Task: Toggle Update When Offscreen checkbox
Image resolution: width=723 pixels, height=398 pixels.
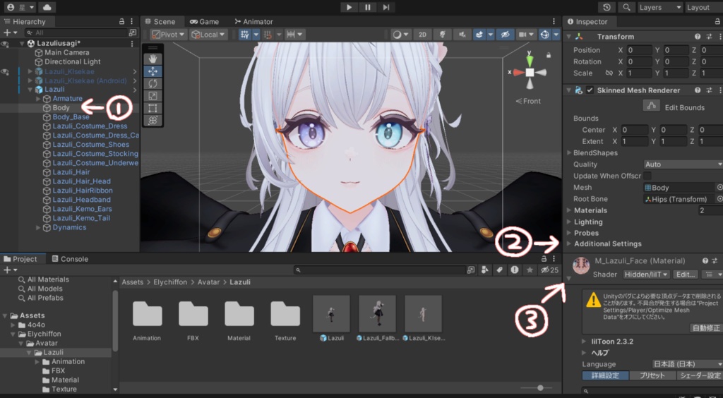Action: 647,176
